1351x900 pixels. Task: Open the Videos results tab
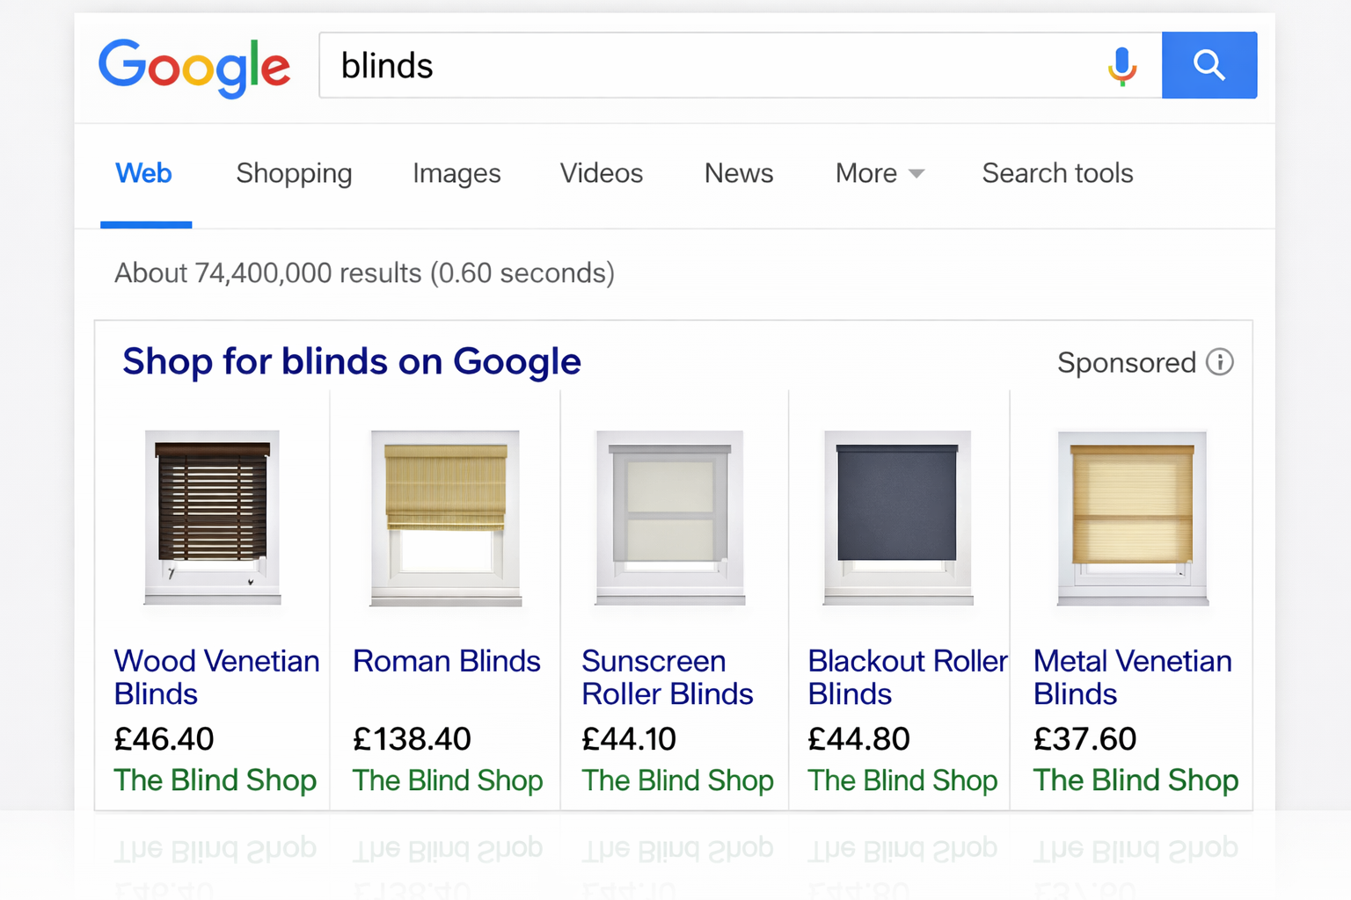601,173
